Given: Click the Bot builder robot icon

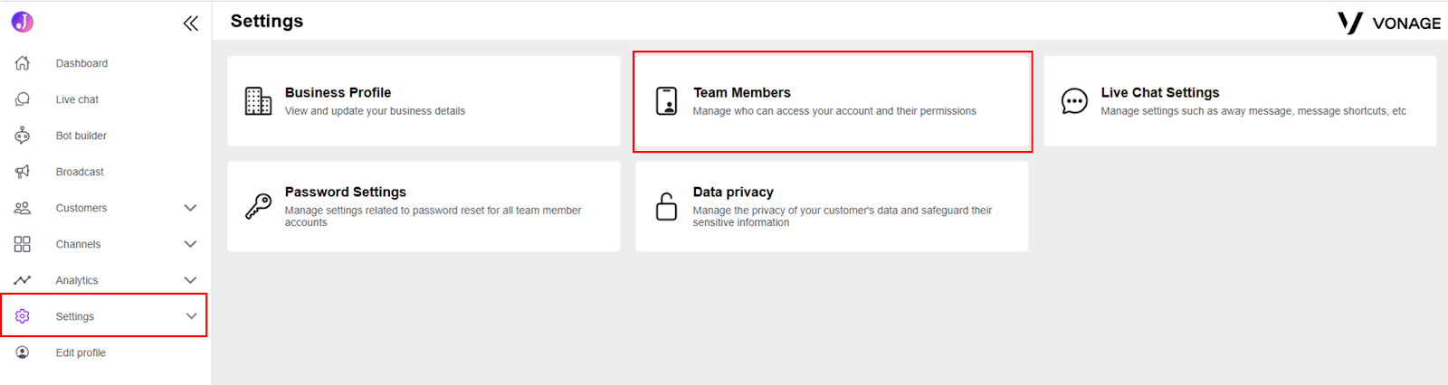Looking at the screenshot, I should click(23, 136).
